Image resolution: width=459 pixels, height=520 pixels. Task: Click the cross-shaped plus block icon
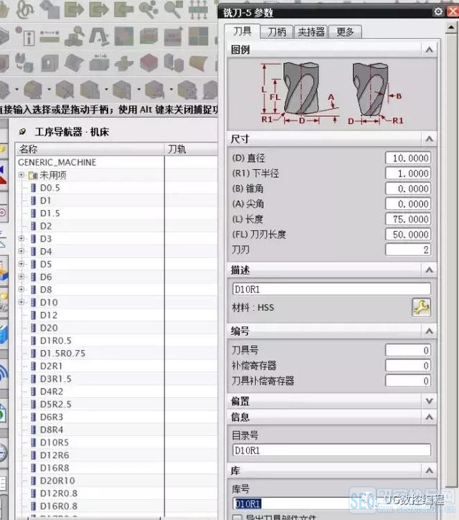(124, 62)
